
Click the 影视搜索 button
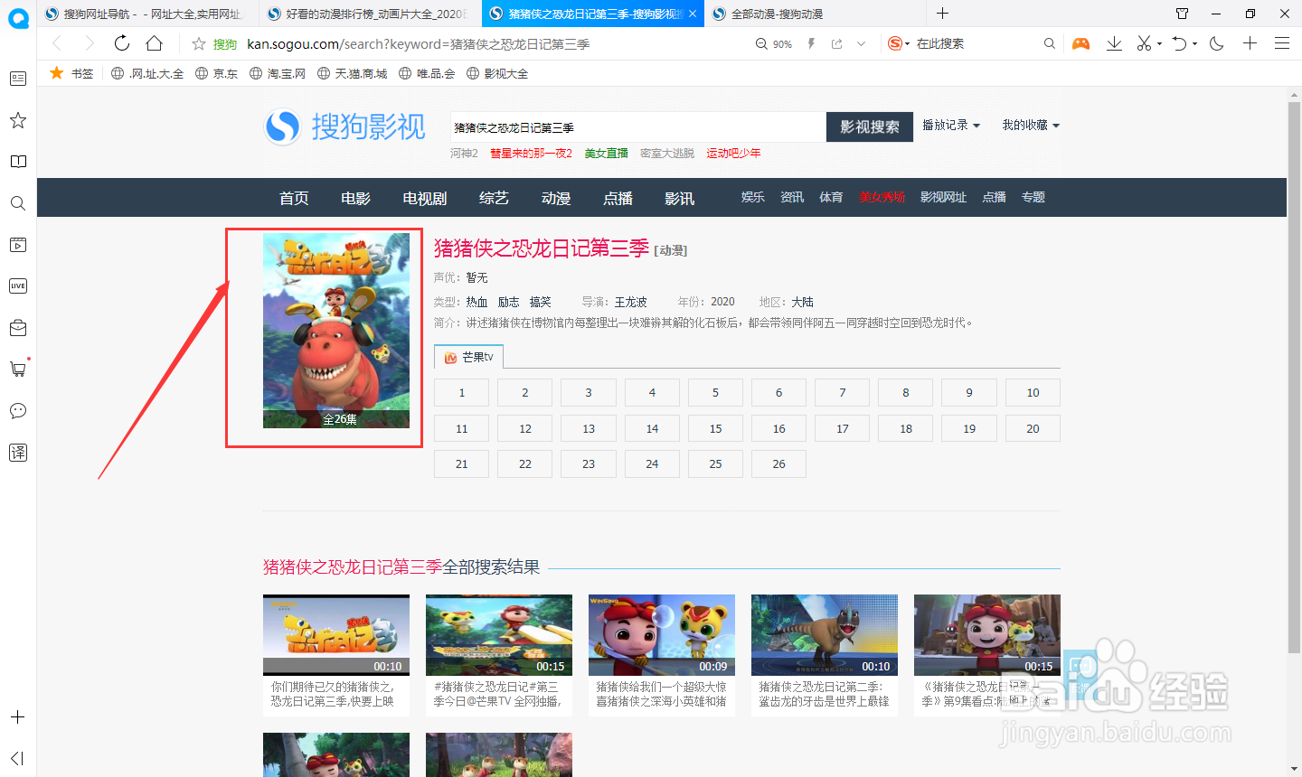870,127
